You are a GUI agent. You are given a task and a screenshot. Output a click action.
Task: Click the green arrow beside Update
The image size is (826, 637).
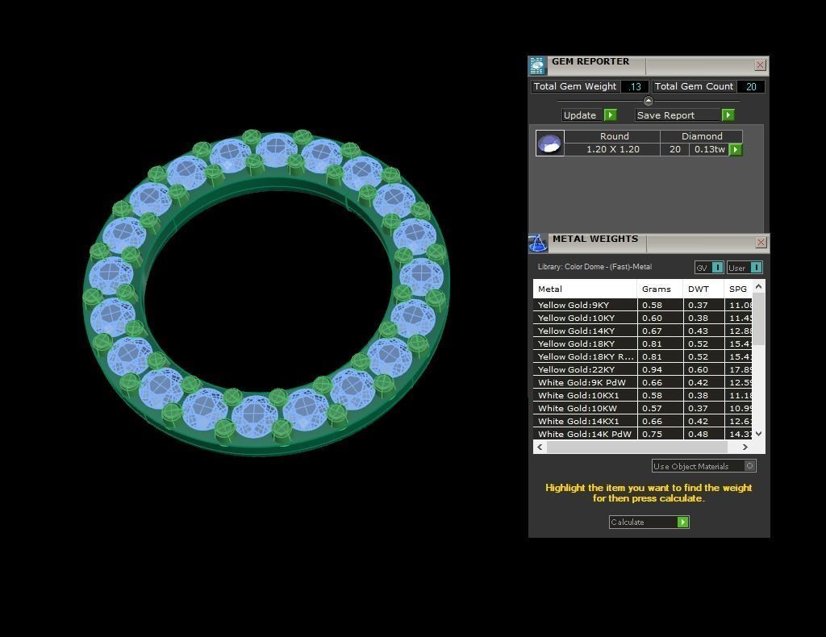611,114
